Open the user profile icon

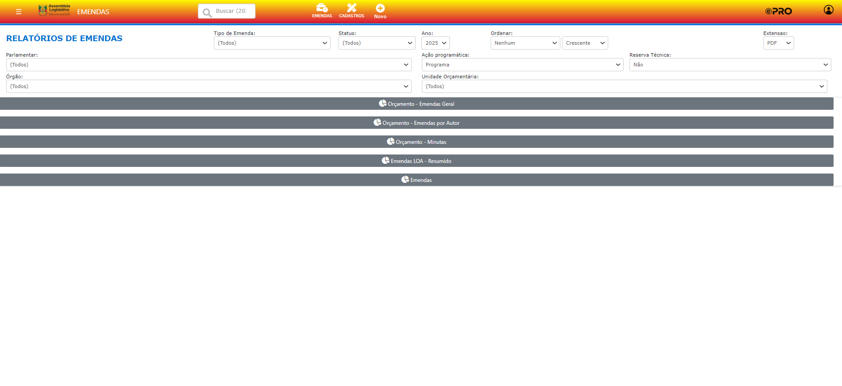(828, 10)
